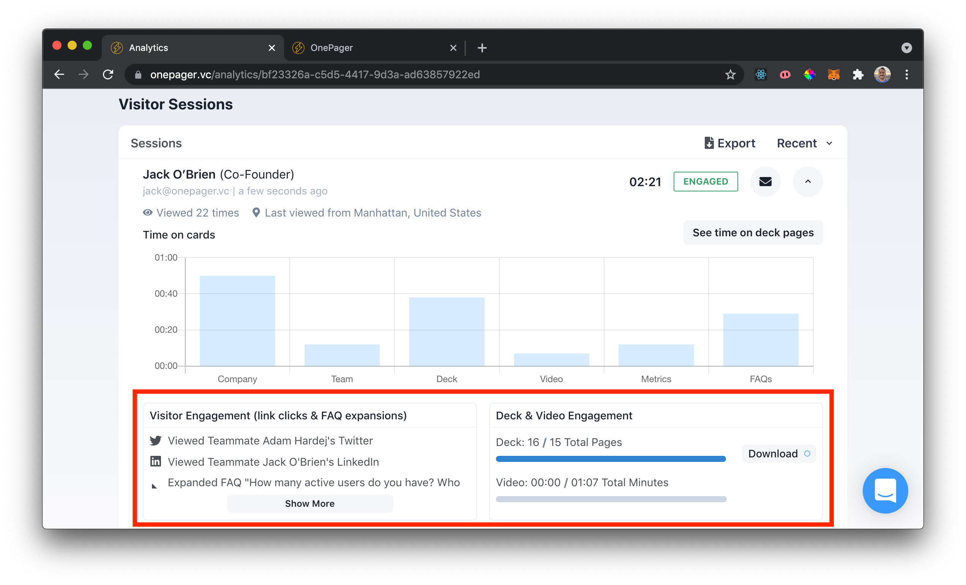
Task: Click Show More engagement button
Action: (x=310, y=503)
